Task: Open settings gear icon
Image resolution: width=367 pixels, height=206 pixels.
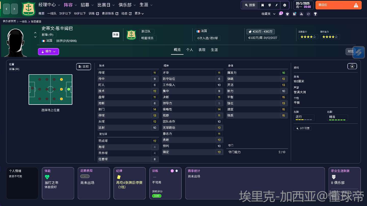Action: coord(285,5)
